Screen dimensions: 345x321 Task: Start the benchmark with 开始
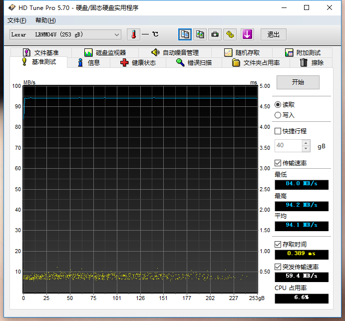[x=298, y=82]
